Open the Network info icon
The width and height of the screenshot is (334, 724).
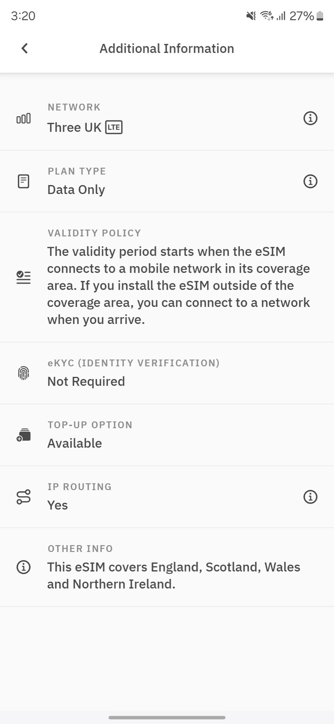click(x=310, y=118)
